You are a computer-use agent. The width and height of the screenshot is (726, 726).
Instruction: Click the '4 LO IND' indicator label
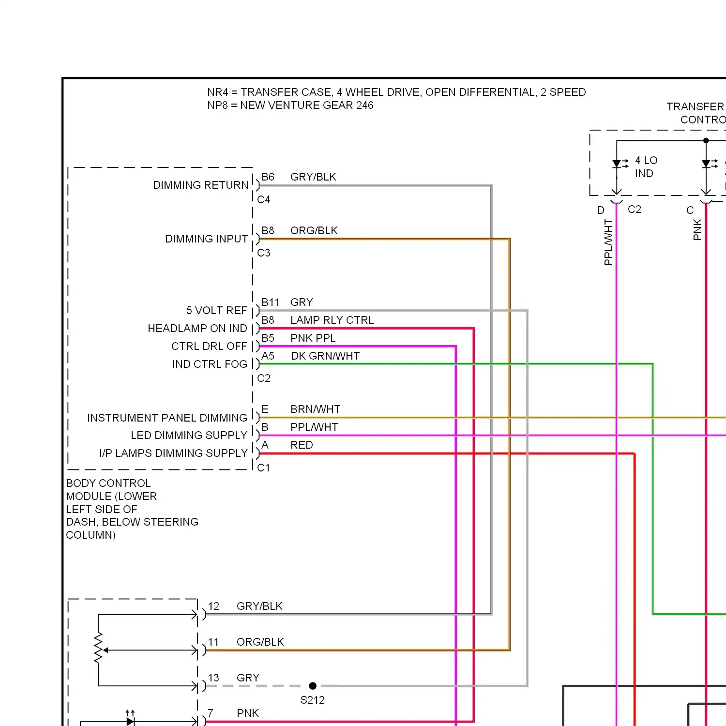tap(646, 166)
